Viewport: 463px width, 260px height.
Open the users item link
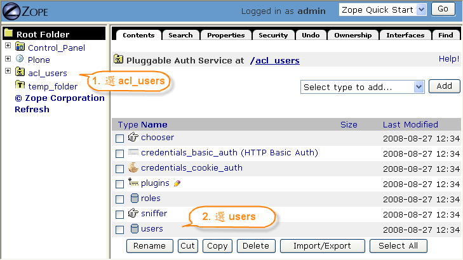[x=152, y=229]
